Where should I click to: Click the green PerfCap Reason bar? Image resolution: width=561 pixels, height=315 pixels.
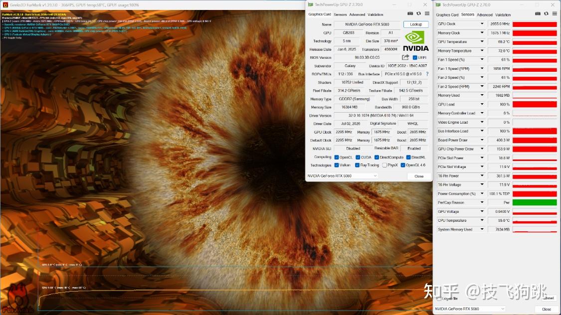(535, 202)
